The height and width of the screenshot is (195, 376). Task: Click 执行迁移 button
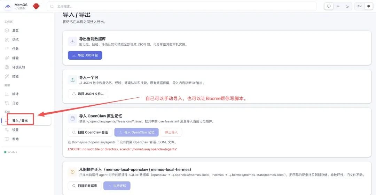pyautogui.click(x=117, y=186)
